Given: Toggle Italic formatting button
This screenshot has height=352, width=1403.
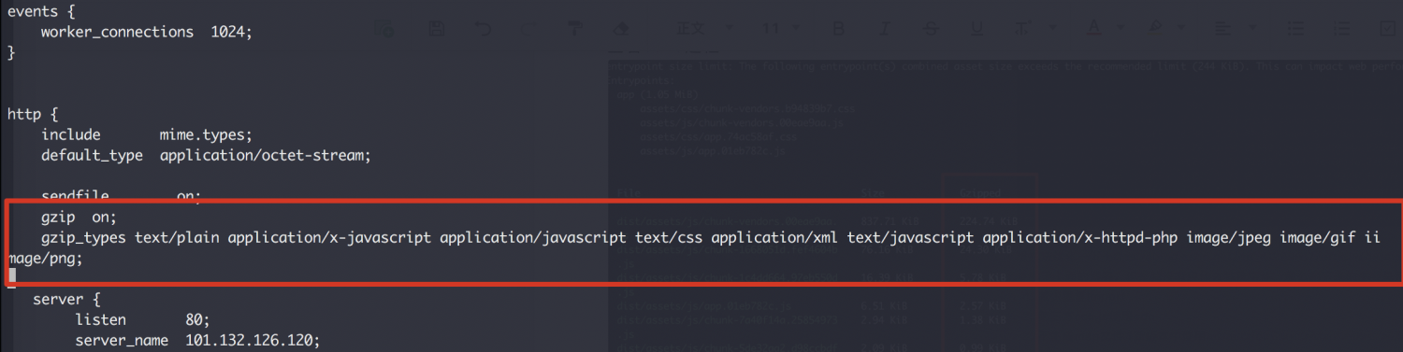Looking at the screenshot, I should (x=884, y=28).
